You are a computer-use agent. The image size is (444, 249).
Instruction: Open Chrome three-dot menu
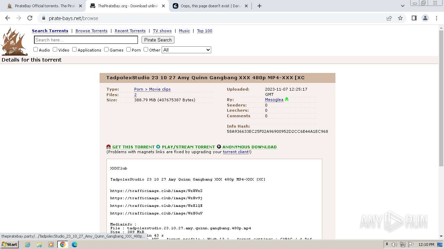coord(436,18)
